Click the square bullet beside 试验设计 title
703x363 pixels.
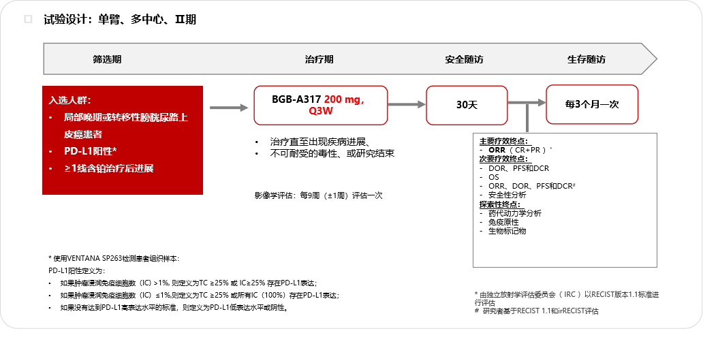point(28,19)
